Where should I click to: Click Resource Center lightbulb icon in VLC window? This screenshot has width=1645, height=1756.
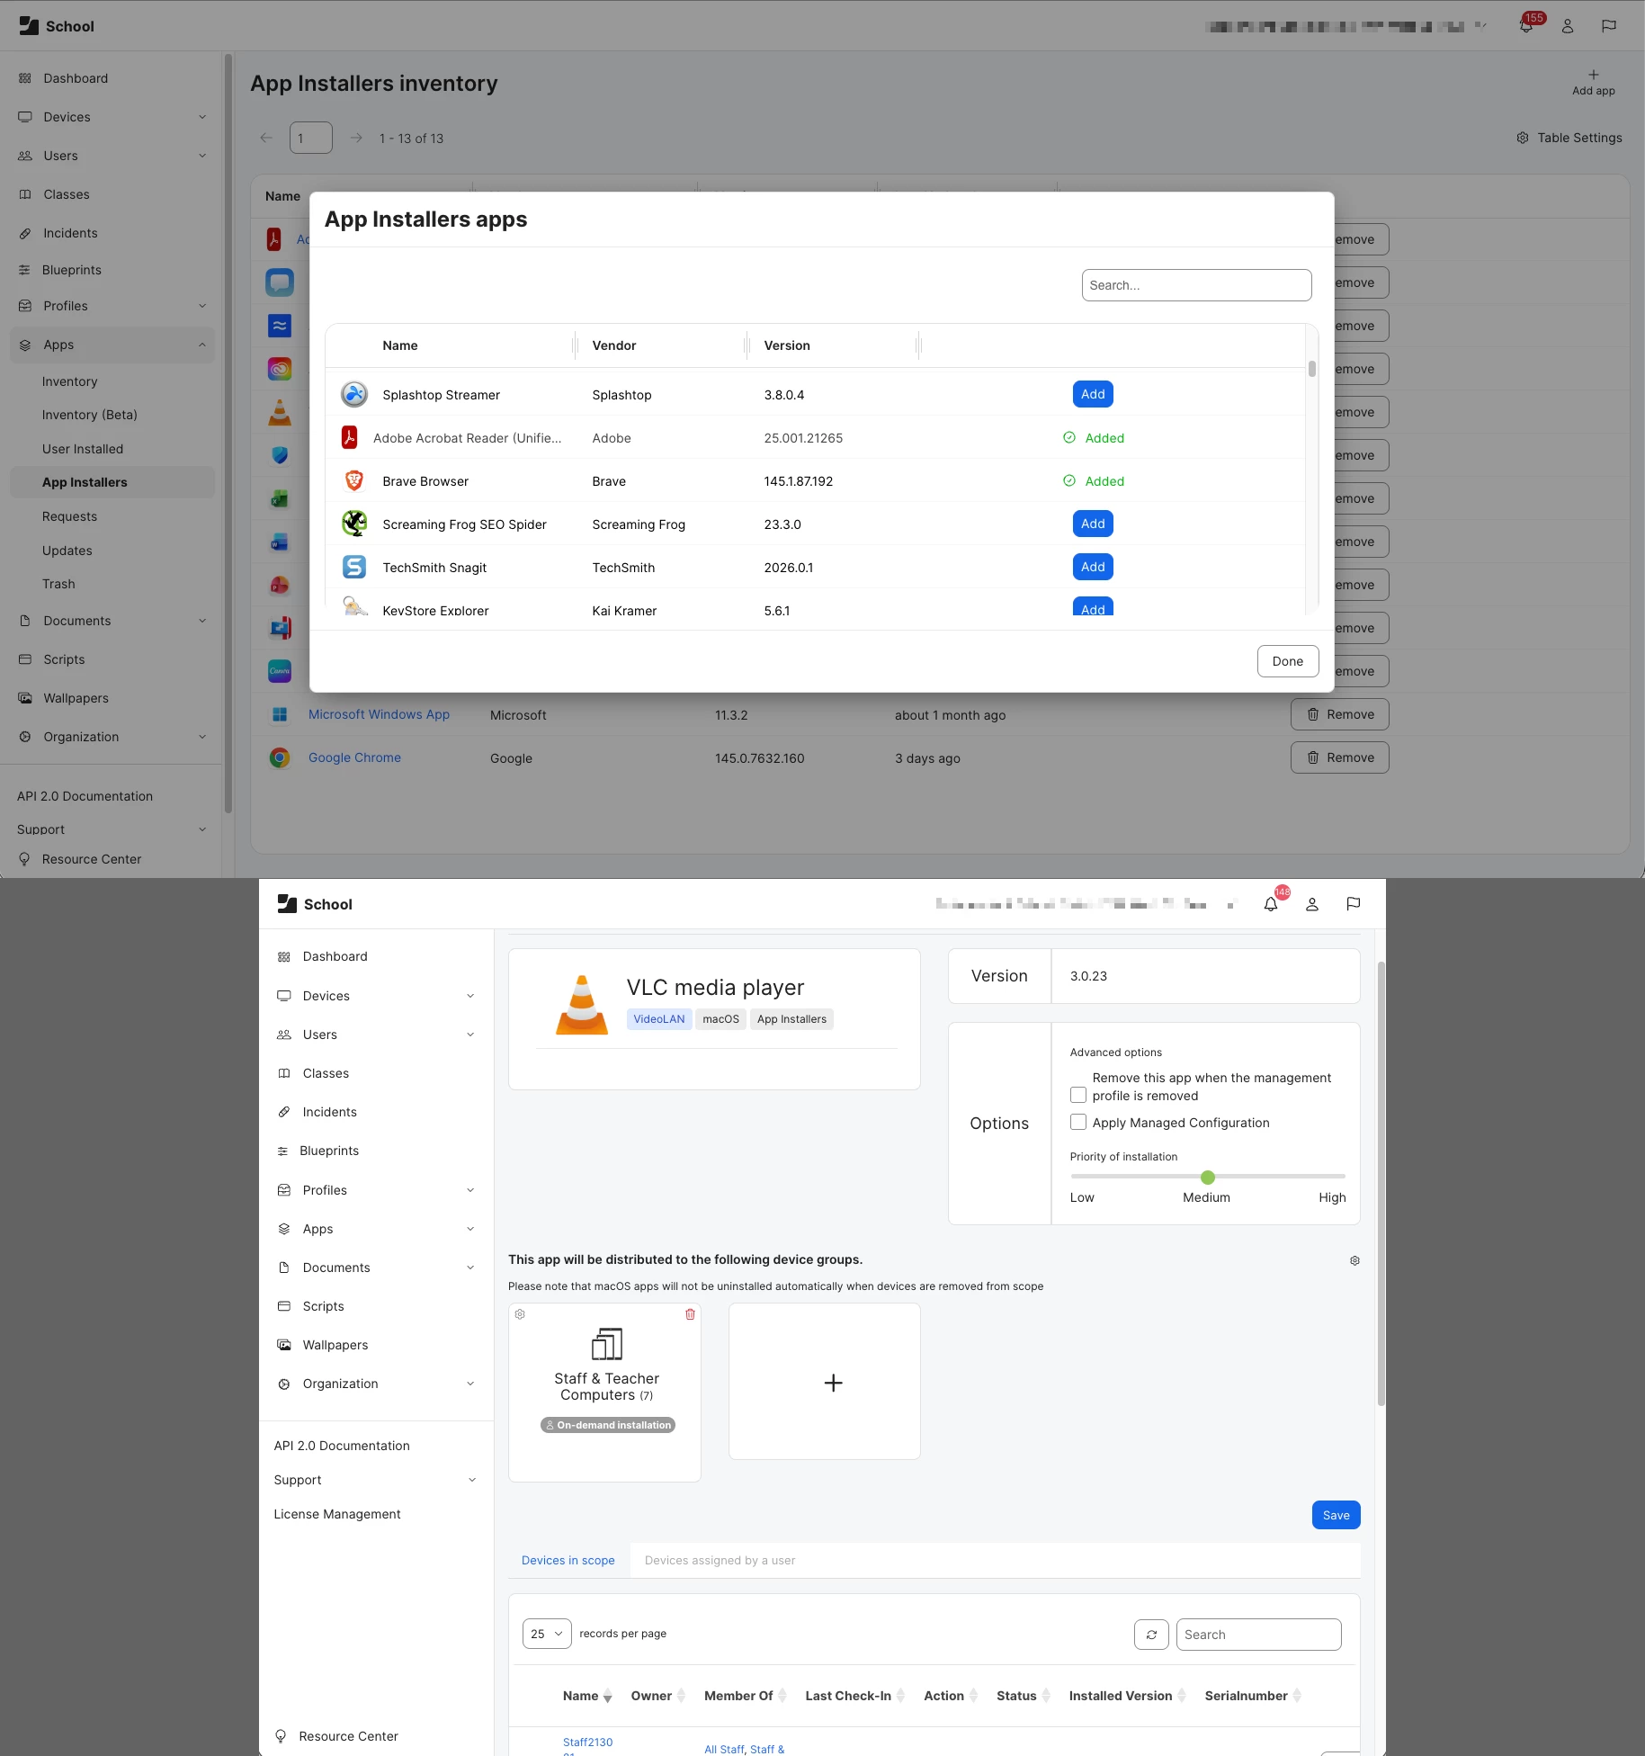(x=281, y=1736)
